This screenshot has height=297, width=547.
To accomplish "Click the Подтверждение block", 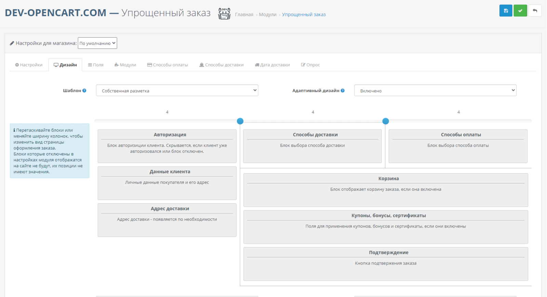I will (x=386, y=264).
